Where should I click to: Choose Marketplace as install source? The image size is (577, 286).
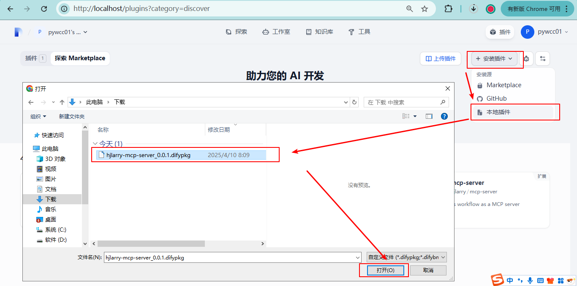(512, 85)
